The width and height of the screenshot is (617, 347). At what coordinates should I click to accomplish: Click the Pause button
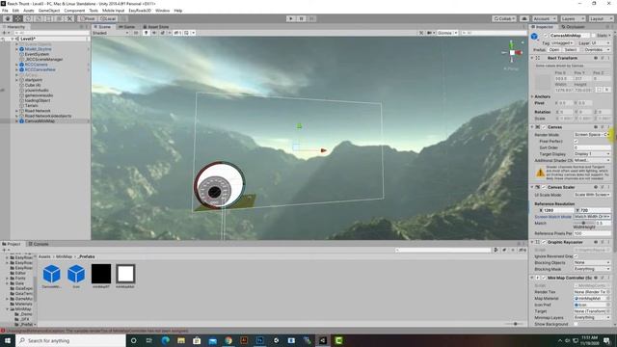[x=302, y=18]
